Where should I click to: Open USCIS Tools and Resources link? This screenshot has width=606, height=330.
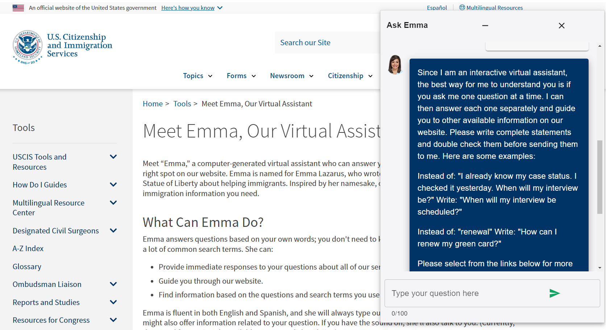40,162
